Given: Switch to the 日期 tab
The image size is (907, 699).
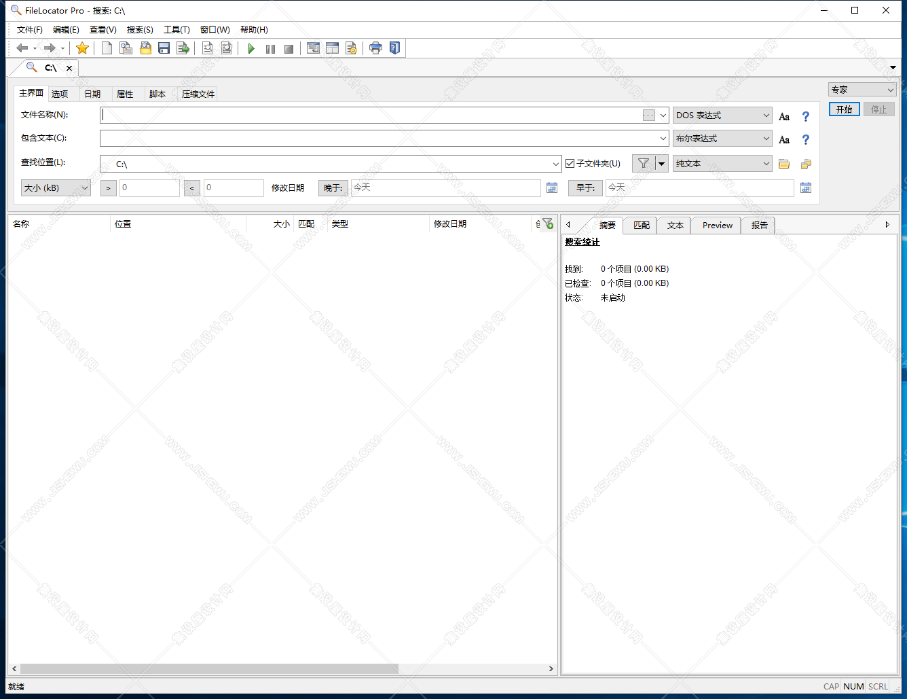Looking at the screenshot, I should point(92,94).
